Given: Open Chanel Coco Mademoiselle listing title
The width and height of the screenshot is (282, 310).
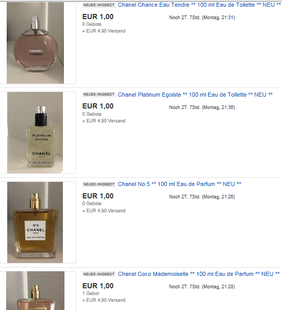Looking at the screenshot, I should [x=198, y=274].
